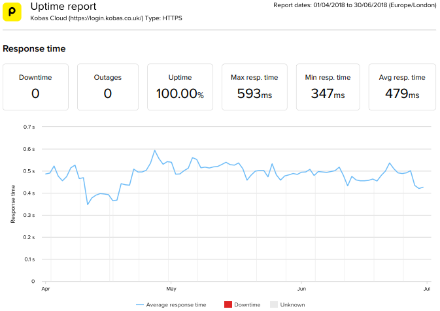The height and width of the screenshot is (311, 440).
Task: Click the Jul label on the x-axis
Action: tap(427, 288)
